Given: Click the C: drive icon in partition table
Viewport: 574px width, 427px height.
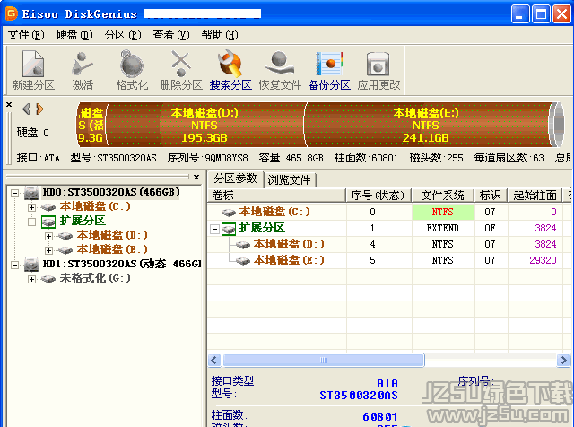Looking at the screenshot, I should 229,212.
